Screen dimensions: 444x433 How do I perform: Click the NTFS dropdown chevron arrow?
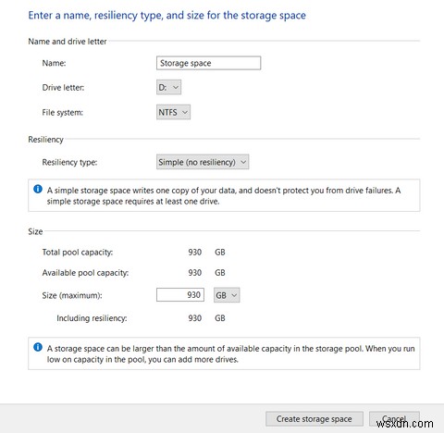[185, 112]
